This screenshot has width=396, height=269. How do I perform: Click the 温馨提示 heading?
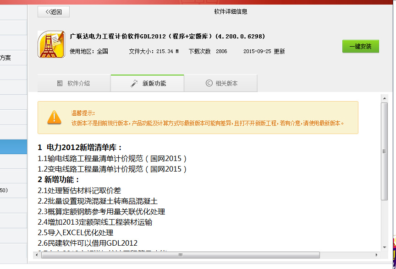83,113
